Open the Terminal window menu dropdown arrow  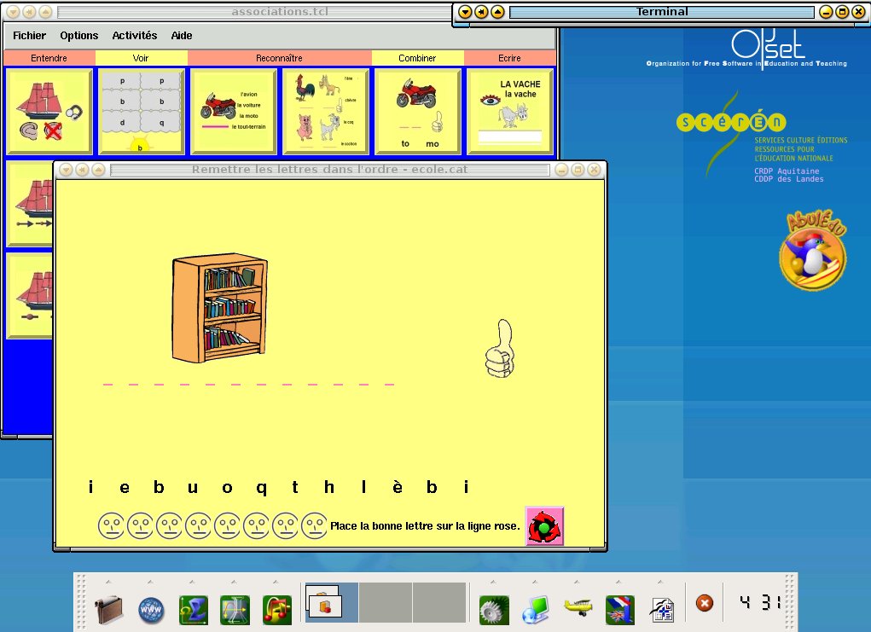[x=465, y=12]
